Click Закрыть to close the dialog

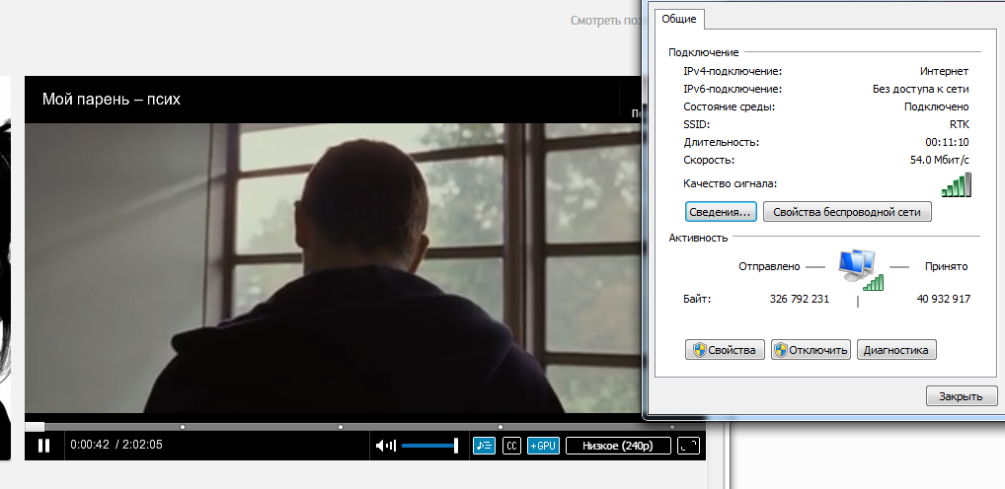[962, 395]
